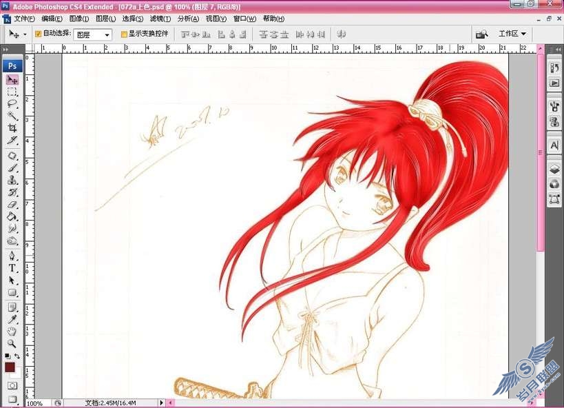Select the Rectangular Marquee tool
564x408 pixels.
point(12,92)
